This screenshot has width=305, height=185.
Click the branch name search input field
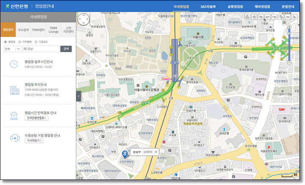click(41, 49)
